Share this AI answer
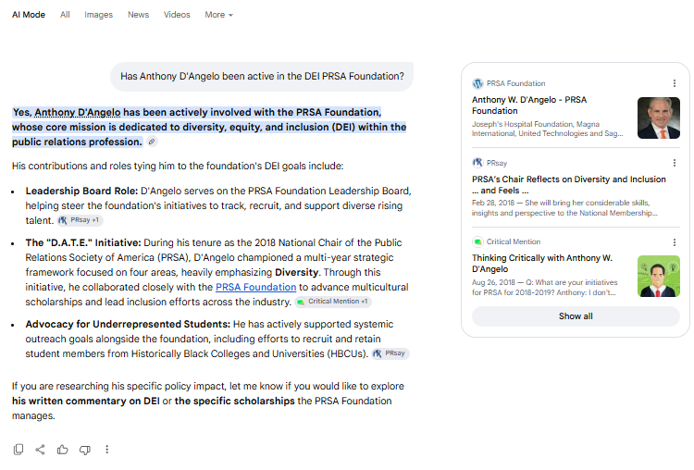Screen dimensions: 694x470 41,450
